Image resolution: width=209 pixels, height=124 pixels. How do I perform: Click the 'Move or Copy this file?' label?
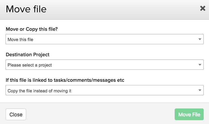(x=32, y=29)
